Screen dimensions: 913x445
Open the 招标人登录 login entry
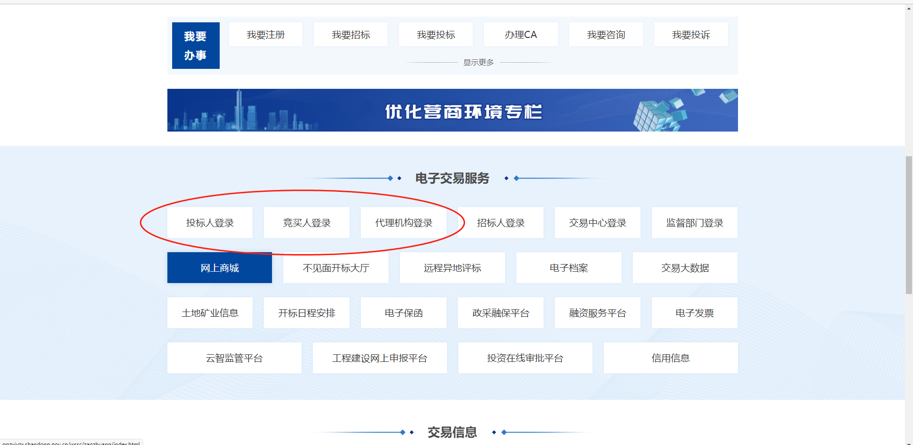(x=501, y=222)
